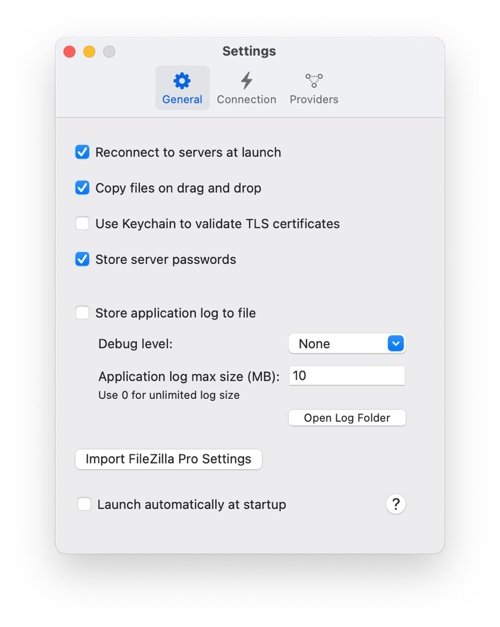The image size is (500, 627).
Task: Disable Reconnect to servers at launch
Action: point(82,152)
